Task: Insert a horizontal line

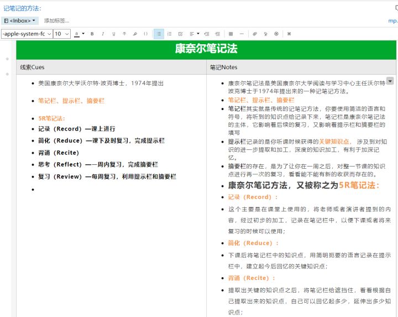Action: pyautogui.click(x=242, y=34)
